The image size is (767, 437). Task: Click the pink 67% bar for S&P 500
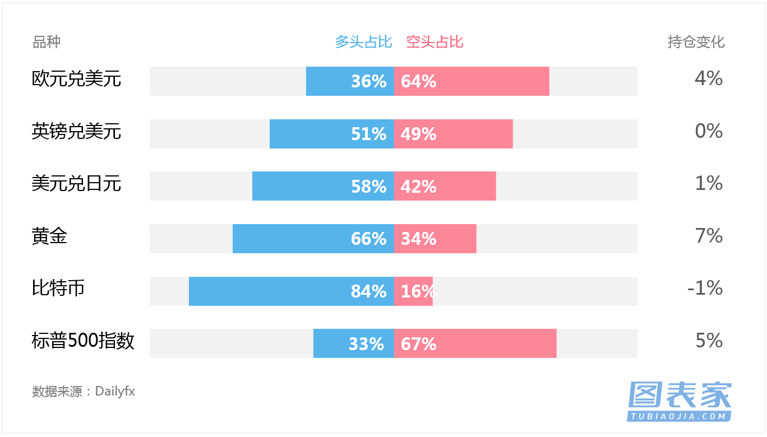[475, 343]
